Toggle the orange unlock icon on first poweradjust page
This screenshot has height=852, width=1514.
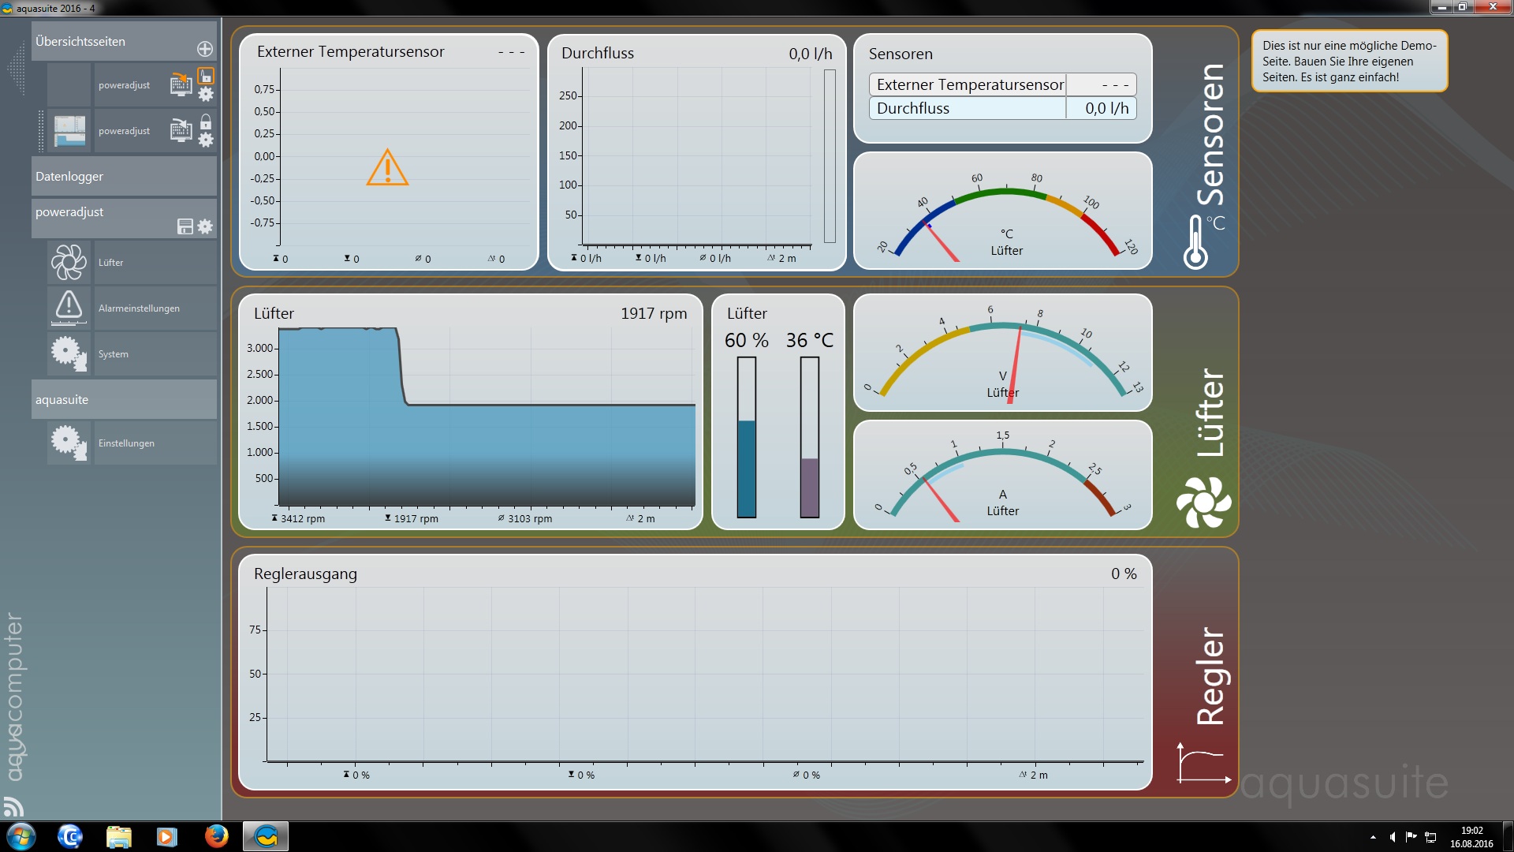(x=206, y=77)
